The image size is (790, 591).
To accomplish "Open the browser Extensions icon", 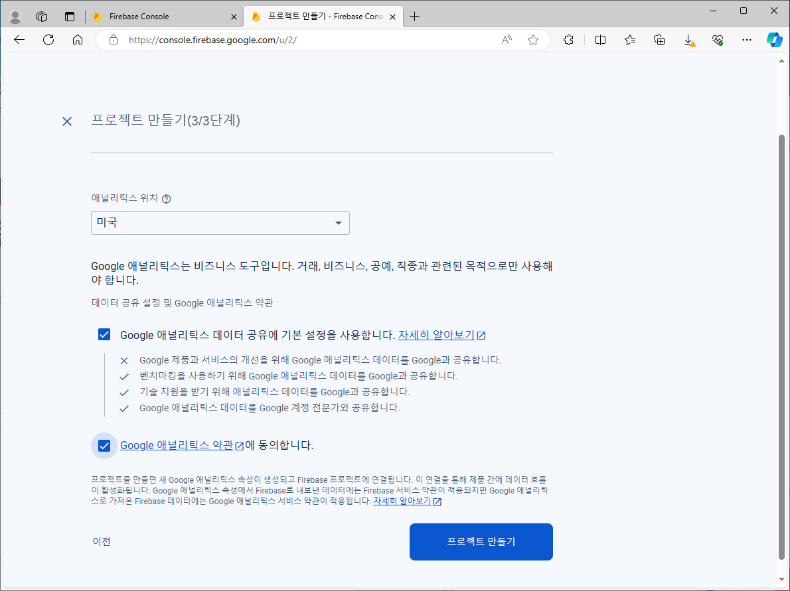I will (568, 40).
